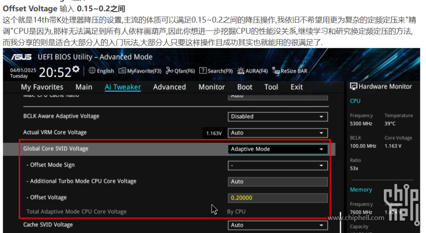Click the settings gear next to the clock
This screenshot has height=233, width=426.
point(76,69)
